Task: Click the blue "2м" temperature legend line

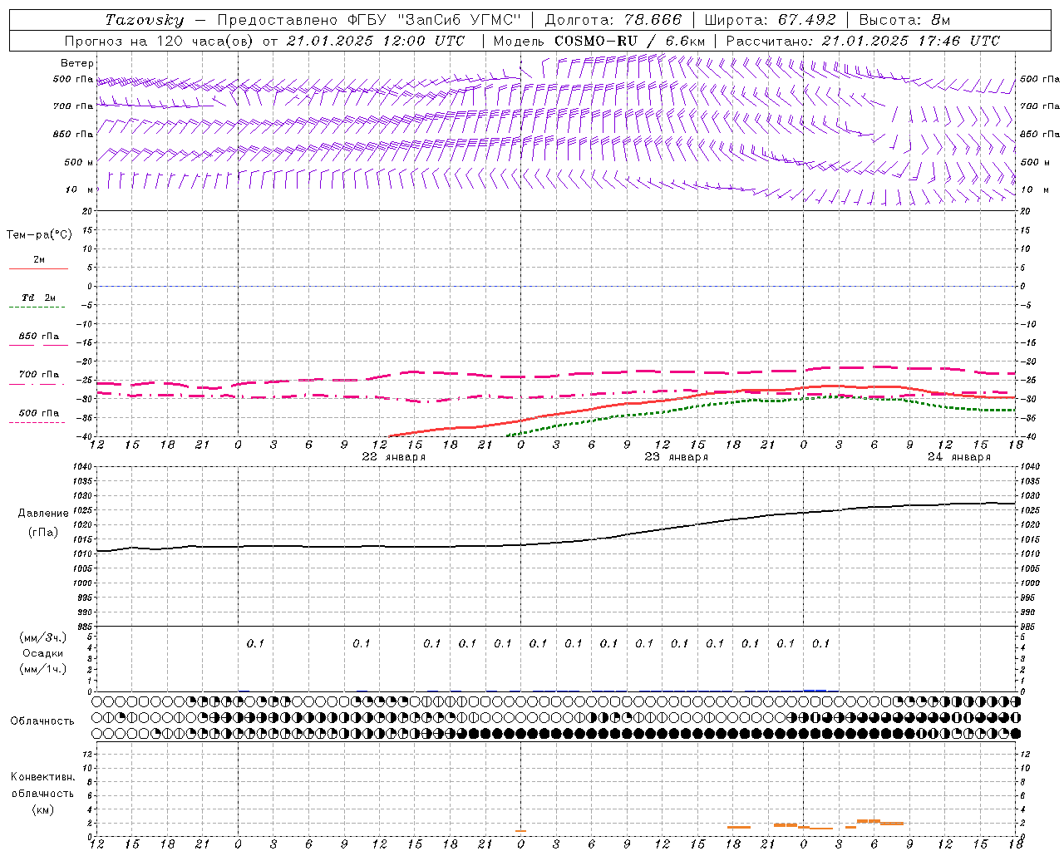Action: coord(38,269)
